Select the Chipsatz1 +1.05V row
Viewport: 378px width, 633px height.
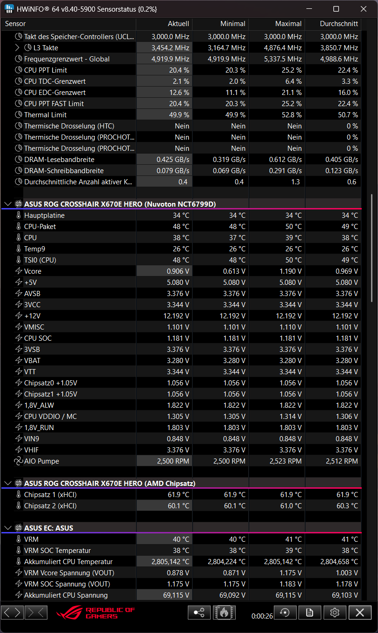[181, 394]
